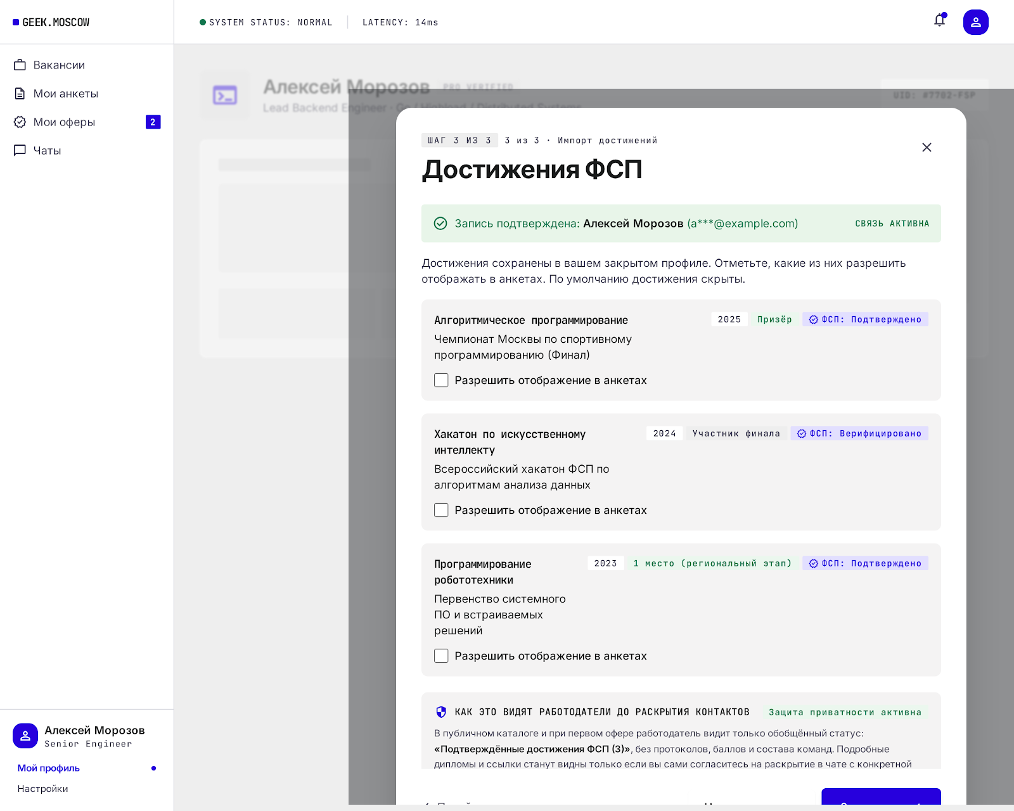Click the Мои анкеты document icon
This screenshot has width=1014, height=811.
tap(20, 93)
